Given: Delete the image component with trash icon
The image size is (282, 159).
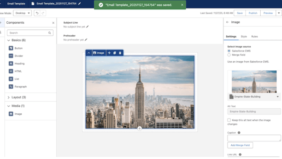Looking at the screenshot, I should [120, 53].
